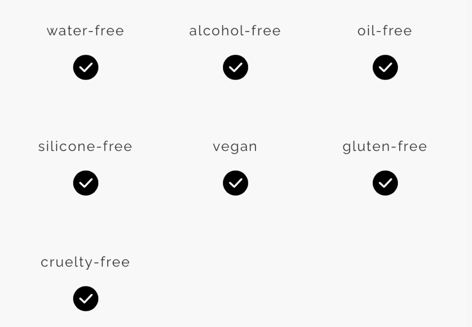The height and width of the screenshot is (327, 472).
Task: Click the checkmark icon under silicone-free
Action: click(x=86, y=183)
